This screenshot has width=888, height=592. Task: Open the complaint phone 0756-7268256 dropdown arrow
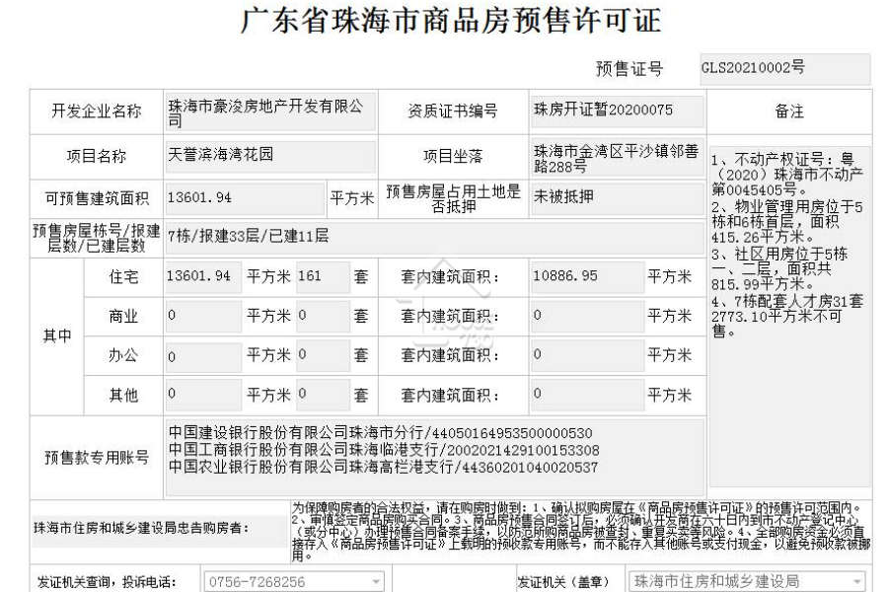[x=376, y=582]
